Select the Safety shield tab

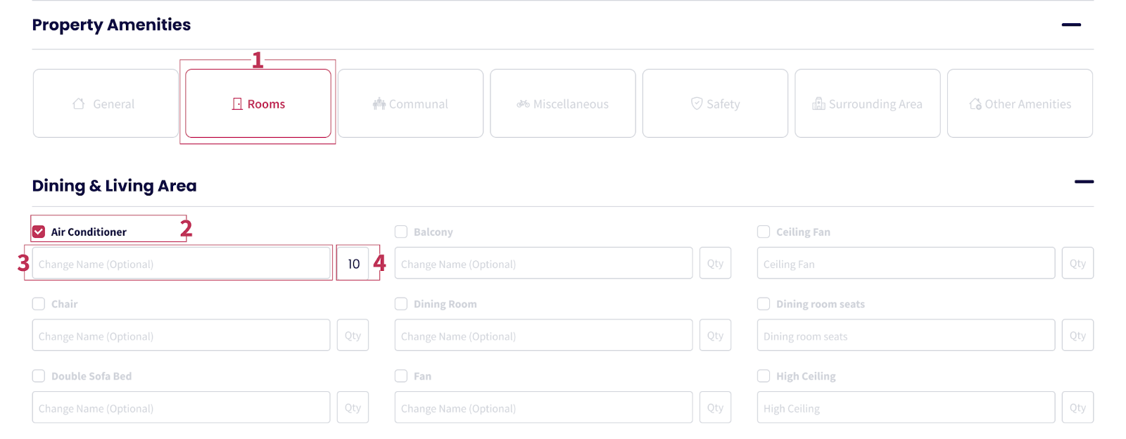(x=715, y=103)
